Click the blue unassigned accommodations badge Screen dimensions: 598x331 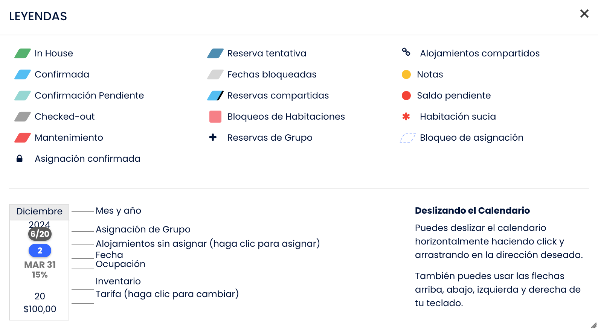pyautogui.click(x=40, y=251)
